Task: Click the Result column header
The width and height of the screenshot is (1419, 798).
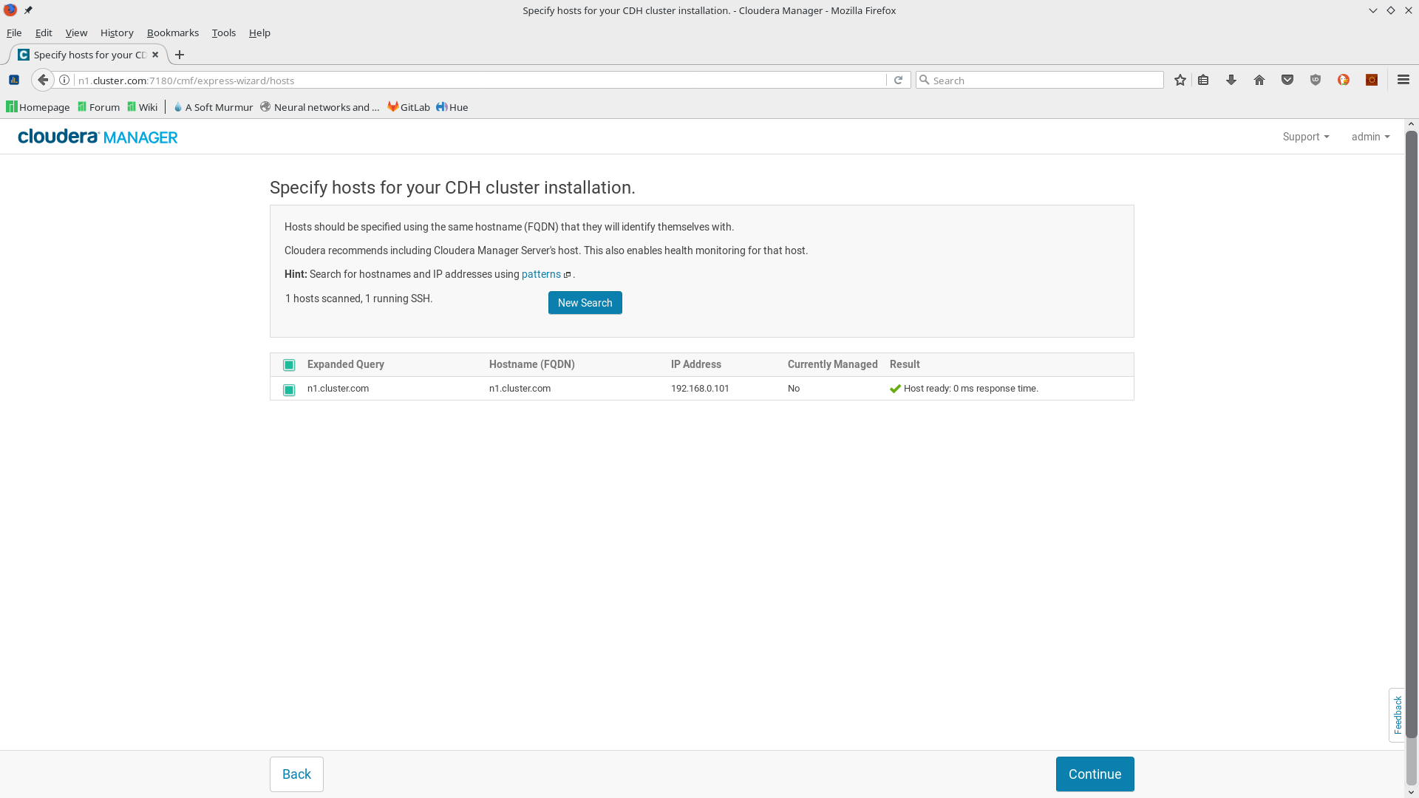Action: pos(905,364)
